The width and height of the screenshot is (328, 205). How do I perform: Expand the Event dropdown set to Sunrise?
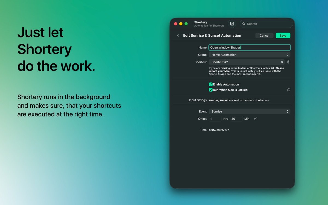pyautogui.click(x=250, y=112)
